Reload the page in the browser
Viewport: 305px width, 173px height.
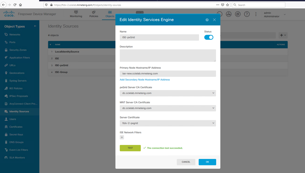(x=15, y=5)
